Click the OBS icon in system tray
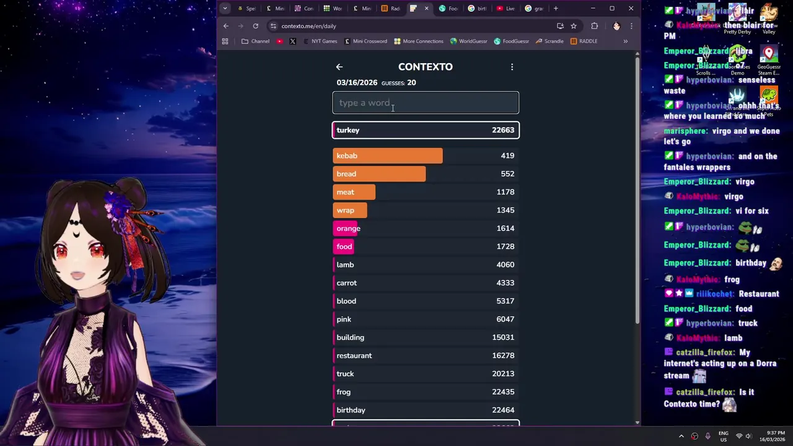 click(694, 436)
